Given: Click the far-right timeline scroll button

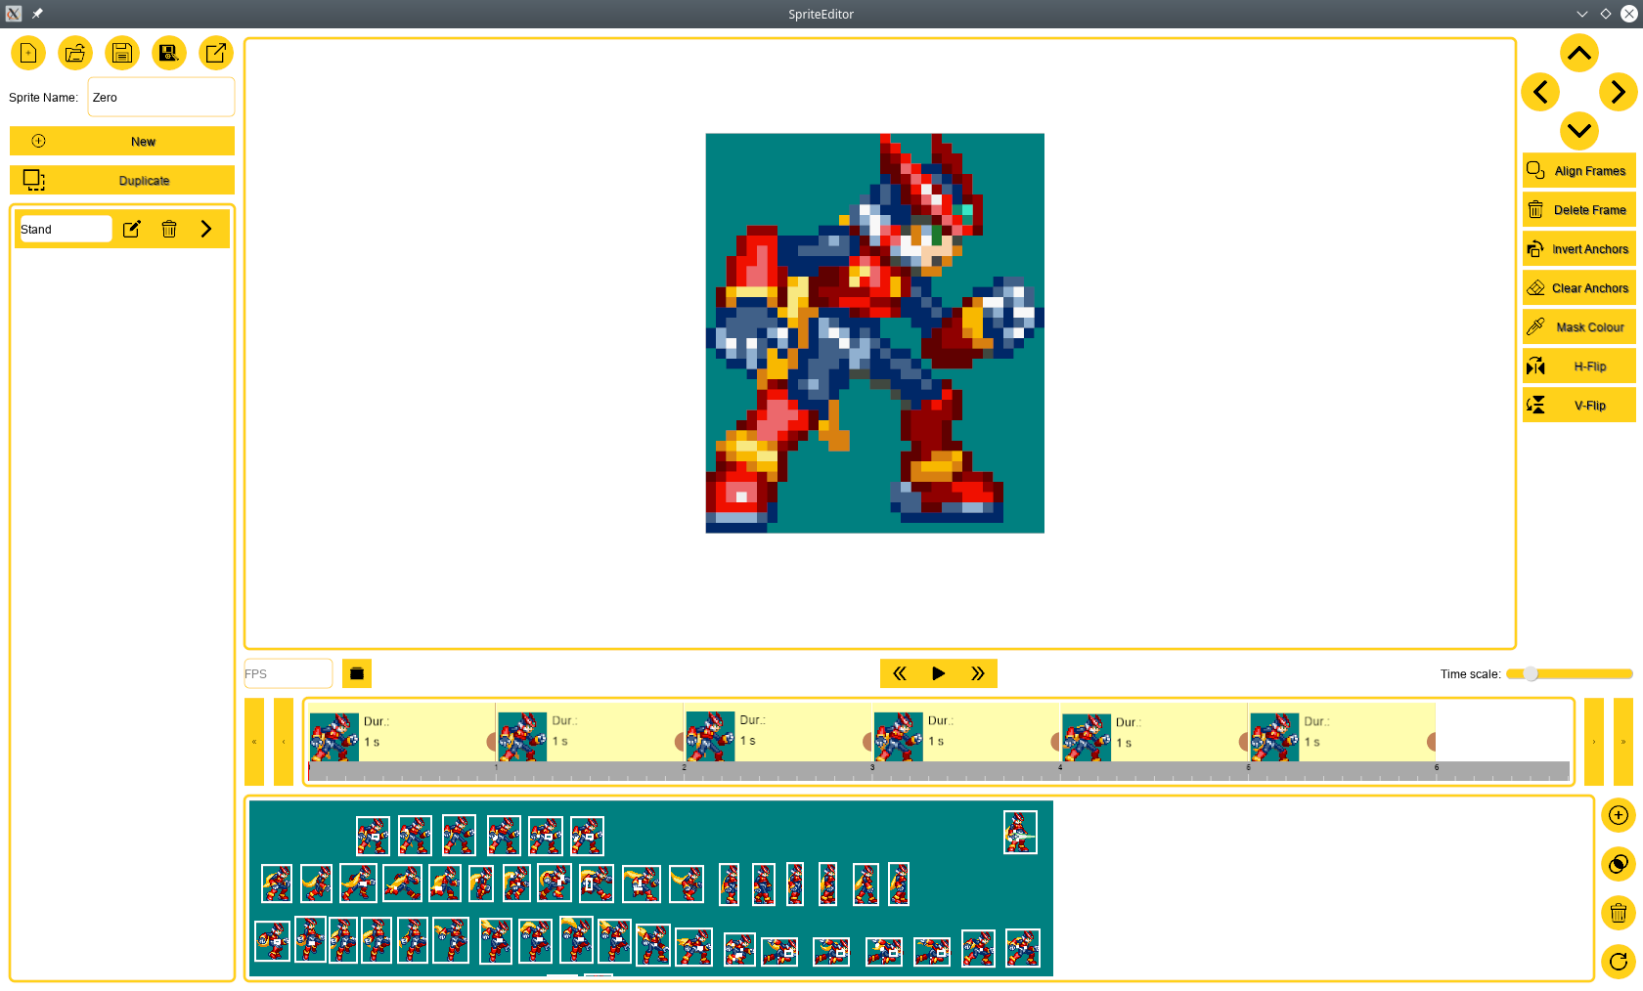Looking at the screenshot, I should pos(1623,742).
